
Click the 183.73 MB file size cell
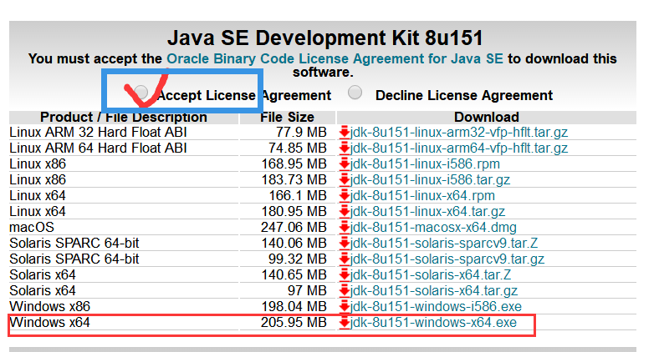click(294, 180)
